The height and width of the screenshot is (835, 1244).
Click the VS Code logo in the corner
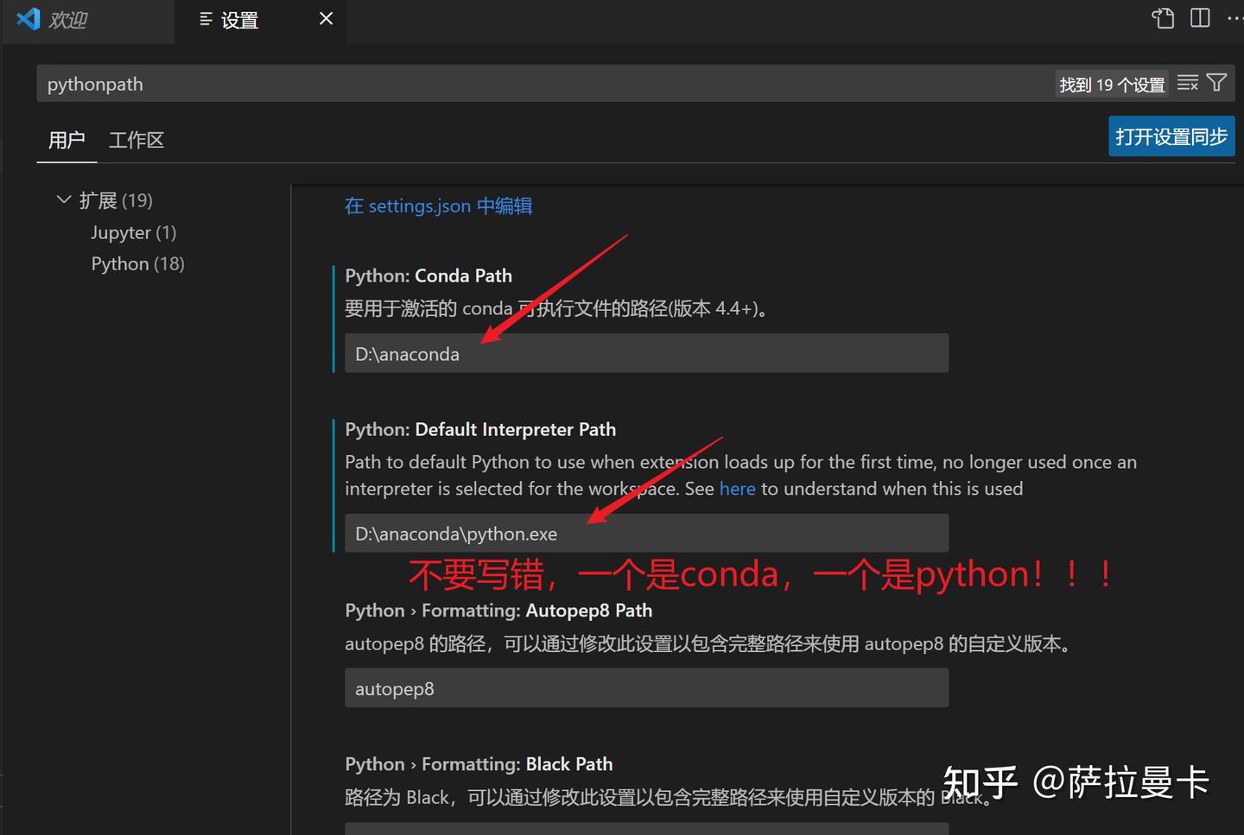point(26,18)
